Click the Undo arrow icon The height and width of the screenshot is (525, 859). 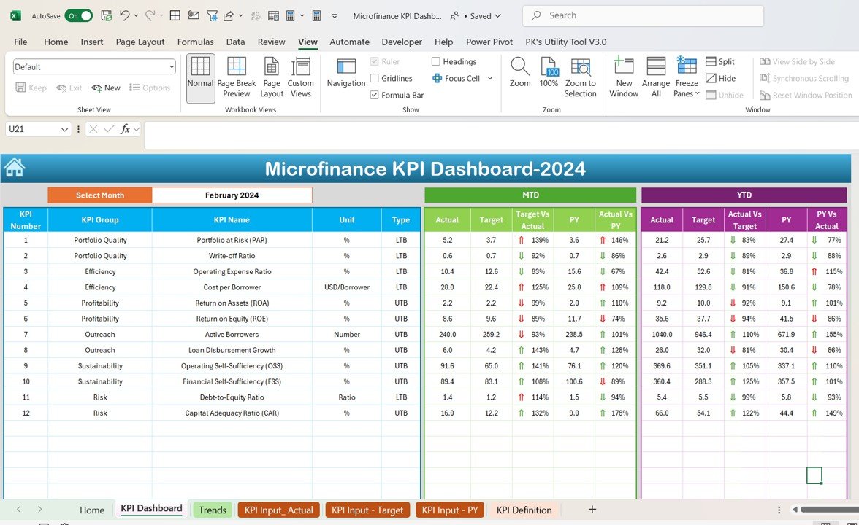(125, 15)
